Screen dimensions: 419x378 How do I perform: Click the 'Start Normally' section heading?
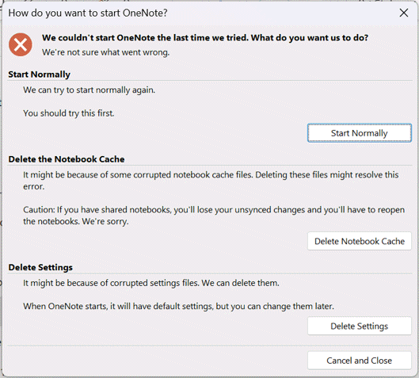39,74
